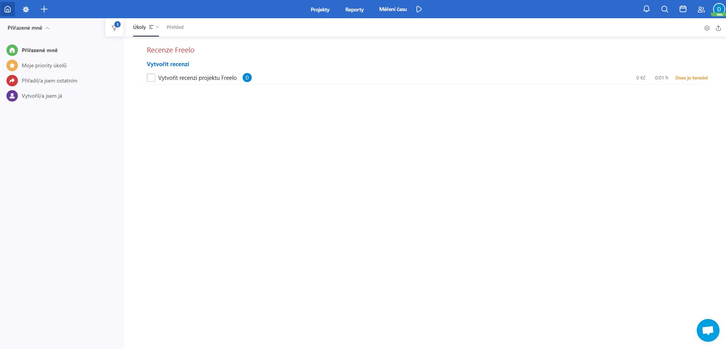The image size is (726, 349).
Task: Open task Vytvořit recenzi projektu Freelo
Action: pyautogui.click(x=197, y=78)
